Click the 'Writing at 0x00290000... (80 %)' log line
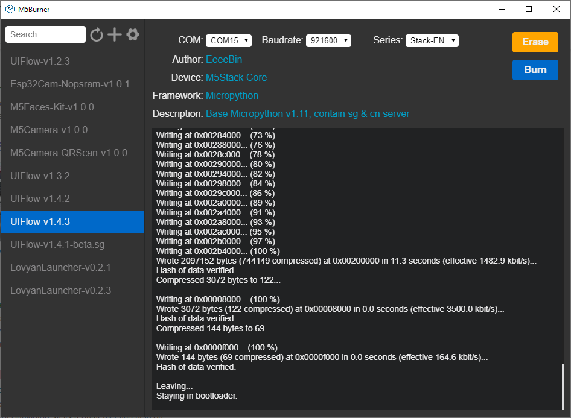Viewport: 571px width, 418px height. click(x=216, y=165)
